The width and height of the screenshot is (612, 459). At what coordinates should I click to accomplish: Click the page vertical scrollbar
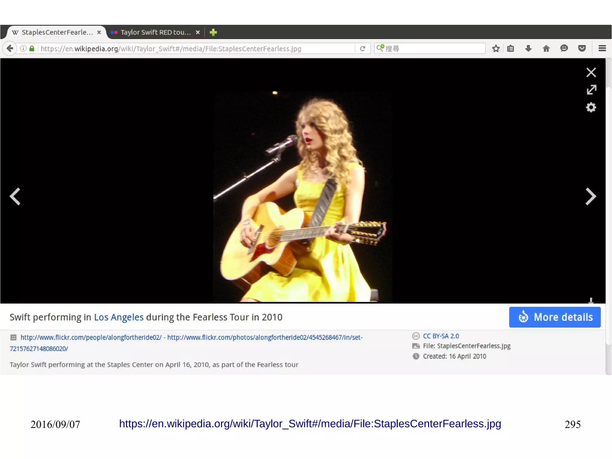coord(608,216)
